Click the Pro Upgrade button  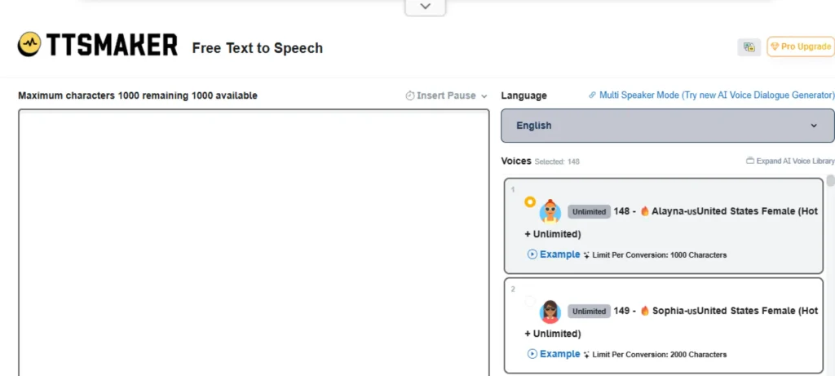(x=801, y=46)
